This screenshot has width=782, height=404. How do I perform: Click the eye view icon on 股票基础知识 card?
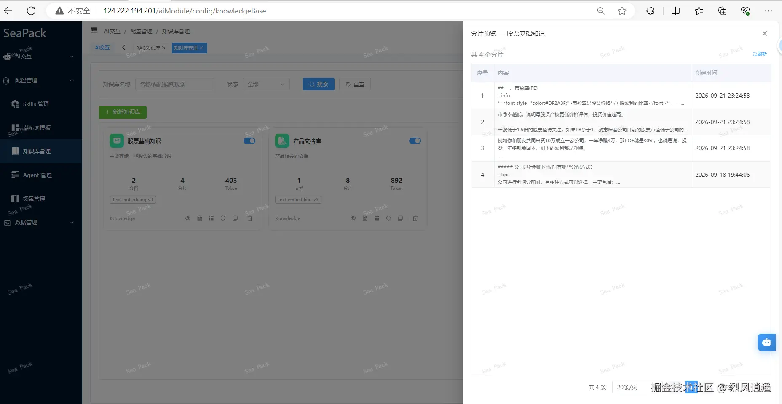point(188,218)
